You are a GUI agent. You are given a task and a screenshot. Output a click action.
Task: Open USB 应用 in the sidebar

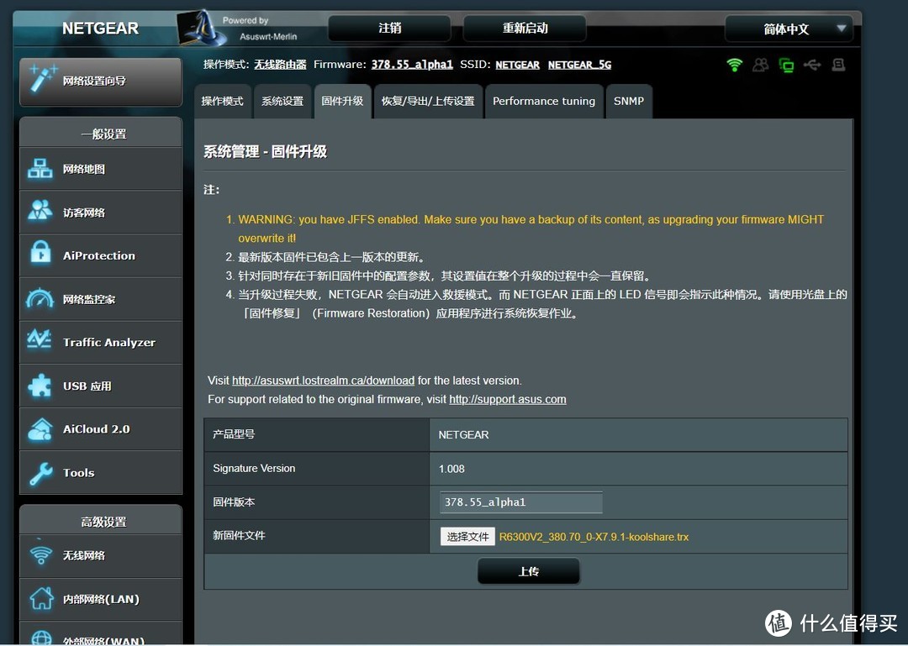click(x=101, y=386)
